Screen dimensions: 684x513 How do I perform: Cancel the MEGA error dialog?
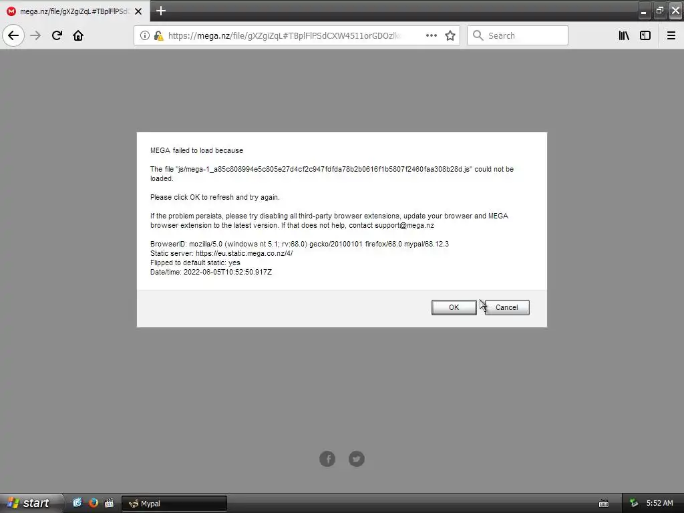pos(507,307)
